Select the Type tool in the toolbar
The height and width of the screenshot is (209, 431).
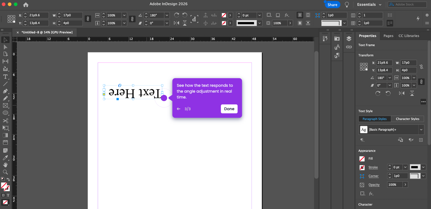click(5, 77)
